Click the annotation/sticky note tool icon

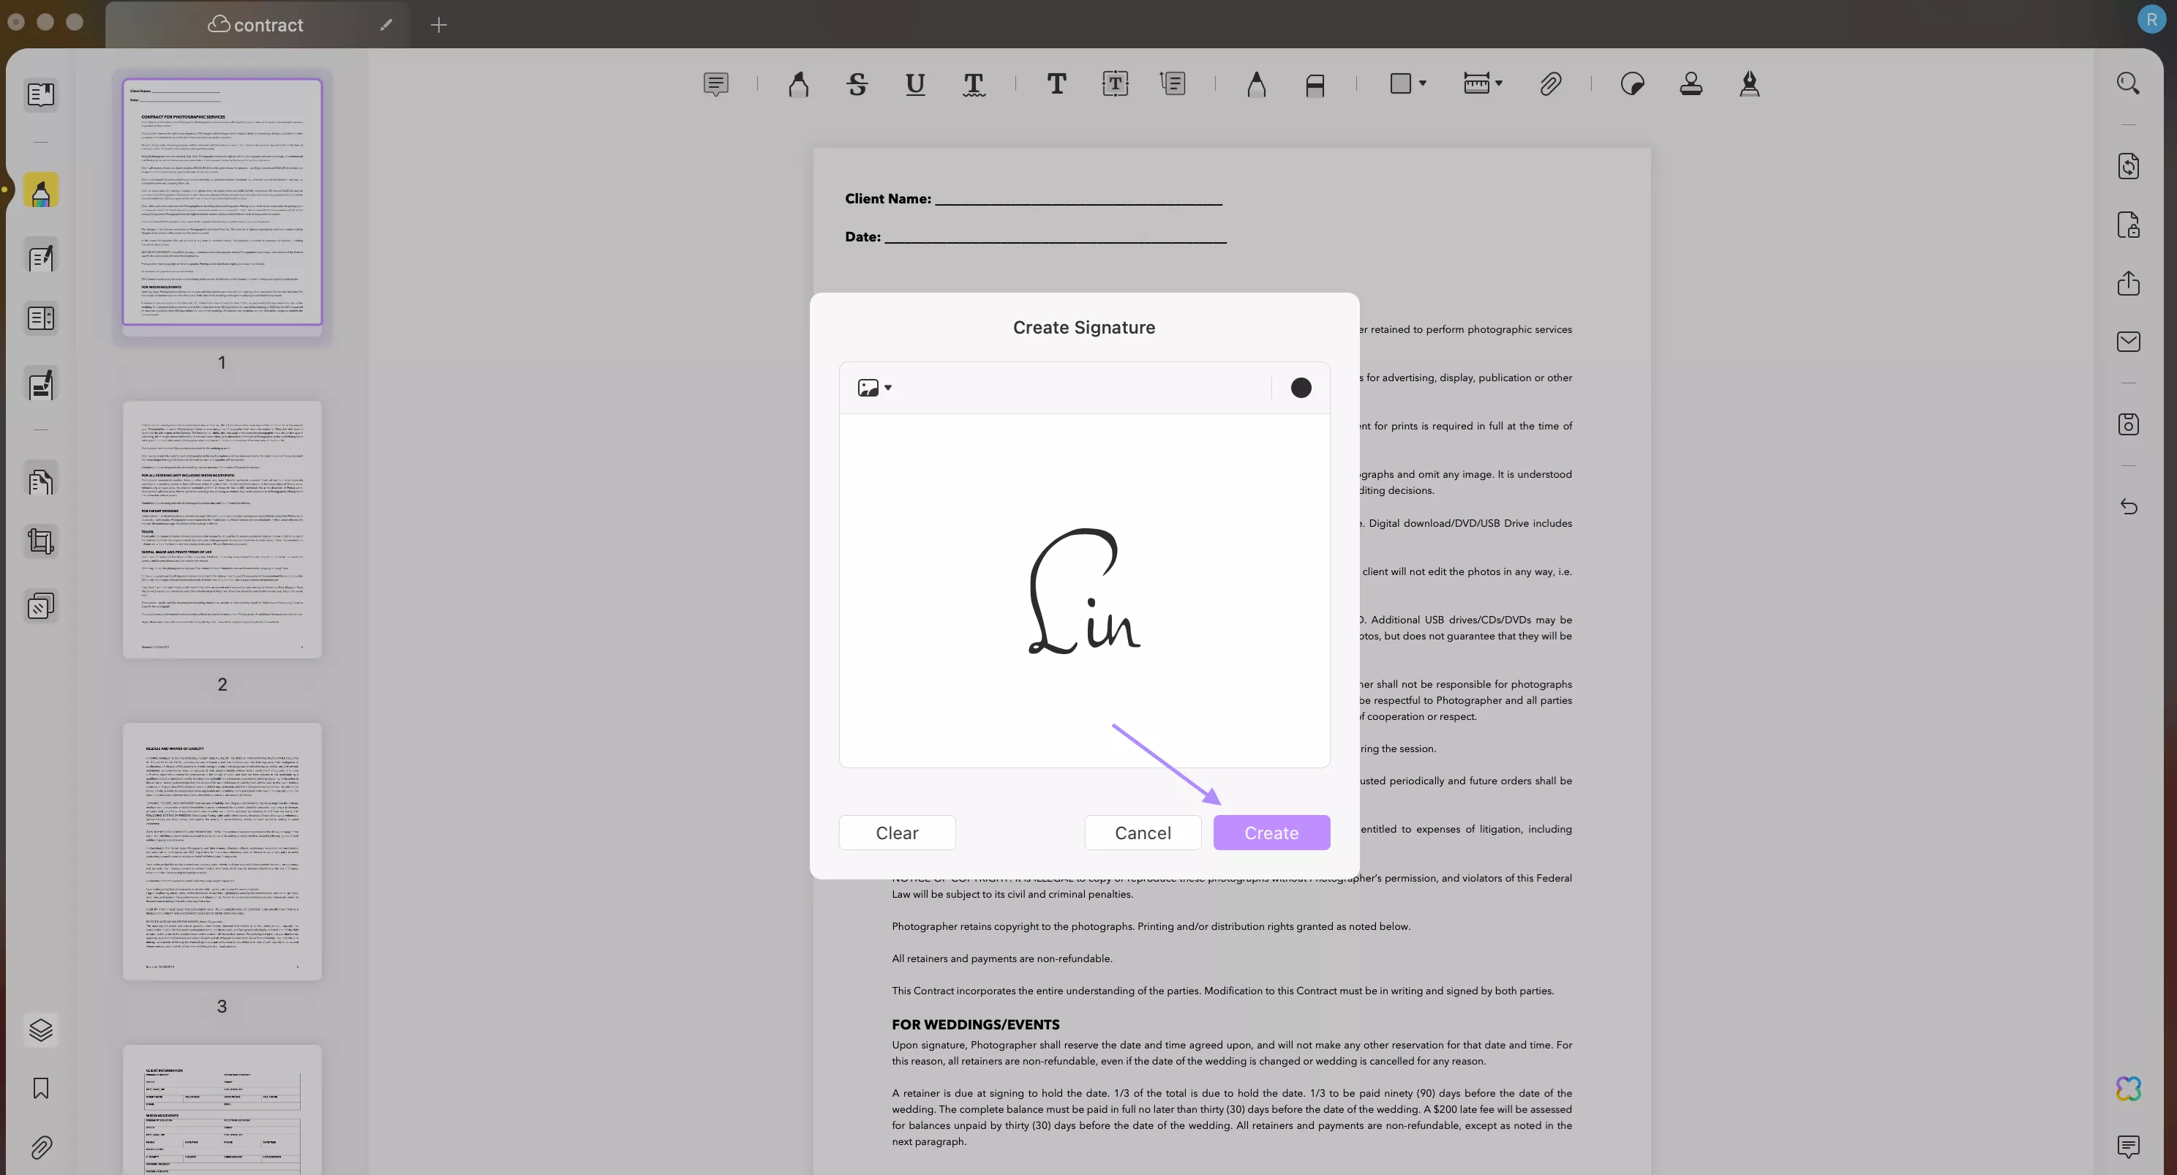[x=716, y=84]
